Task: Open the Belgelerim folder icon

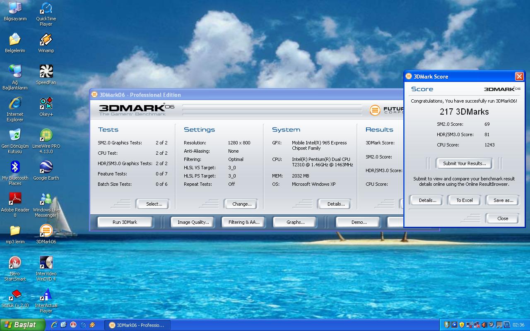Action: (15, 43)
